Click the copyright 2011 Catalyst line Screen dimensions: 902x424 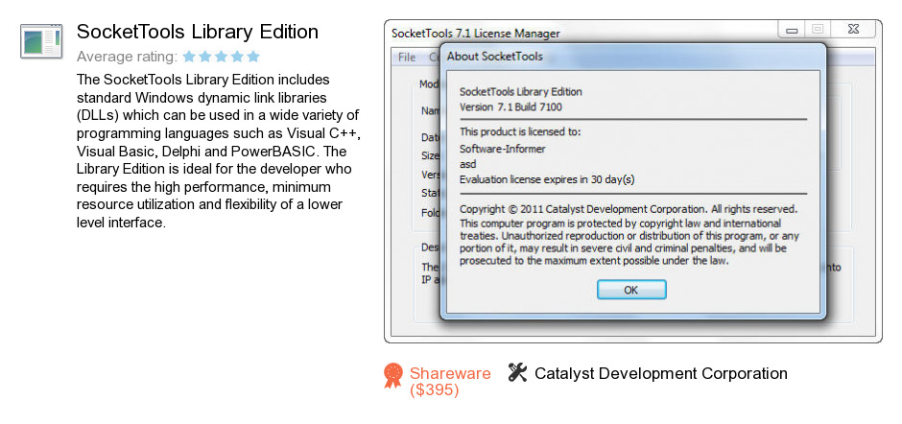pos(629,209)
